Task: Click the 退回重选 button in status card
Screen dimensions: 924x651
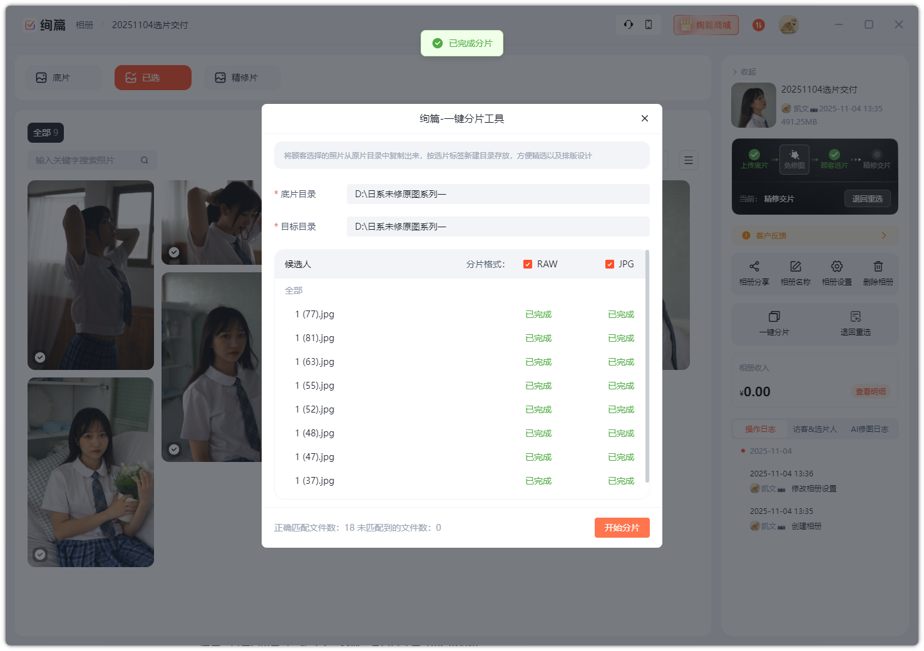Action: (867, 198)
